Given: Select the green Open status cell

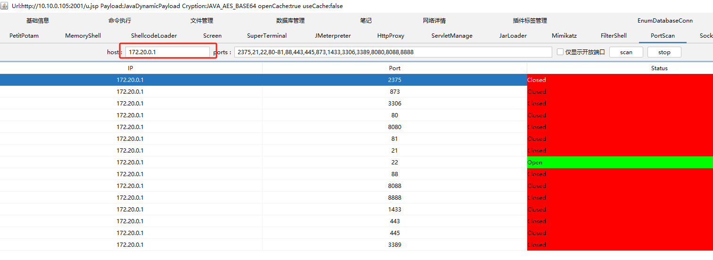Looking at the screenshot, I should [620, 162].
